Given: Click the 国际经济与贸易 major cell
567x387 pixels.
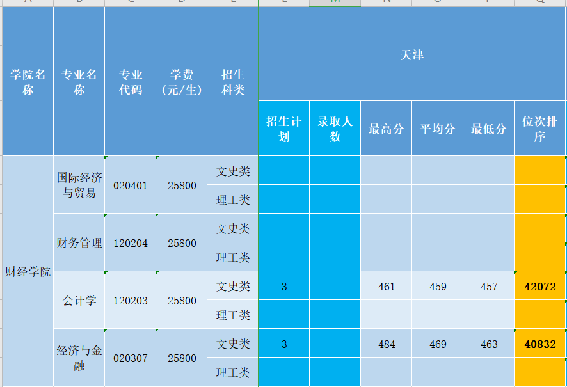Looking at the screenshot, I should tap(79, 186).
